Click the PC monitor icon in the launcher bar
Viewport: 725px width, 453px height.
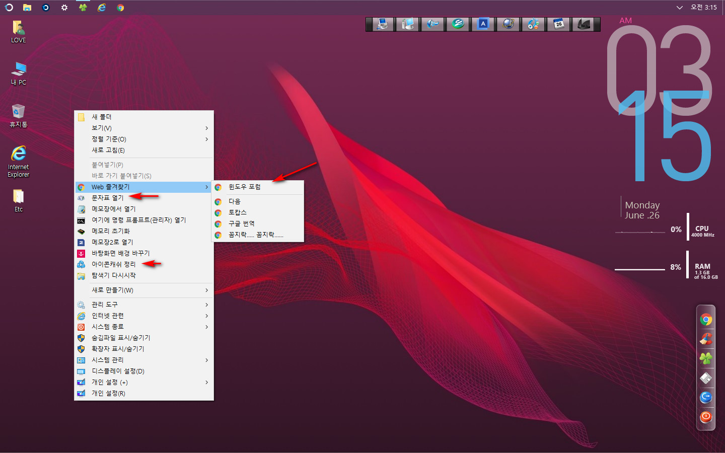point(407,24)
